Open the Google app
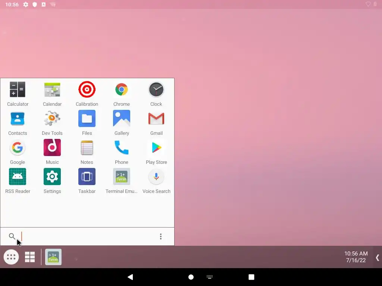The image size is (382, 286). 18,152
